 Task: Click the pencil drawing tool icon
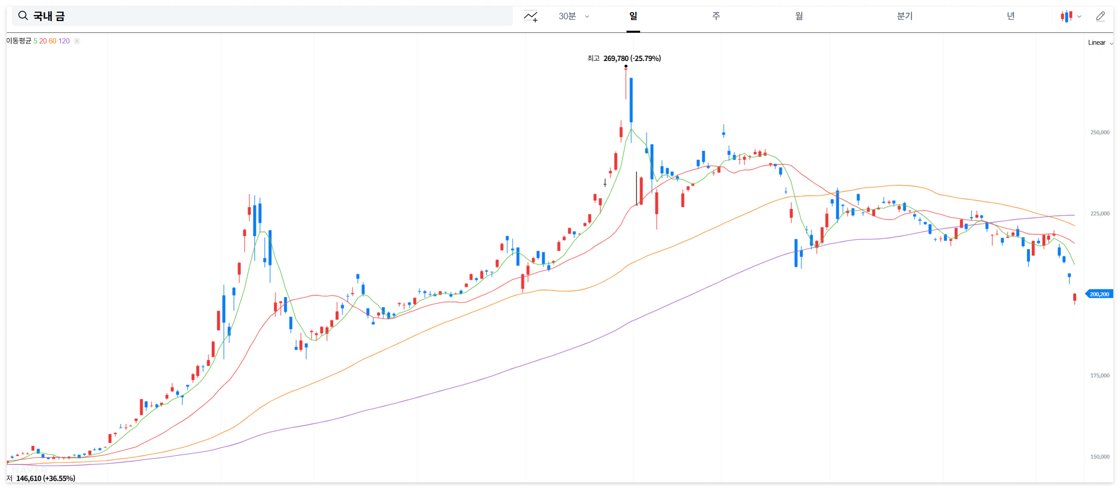[x=1100, y=16]
